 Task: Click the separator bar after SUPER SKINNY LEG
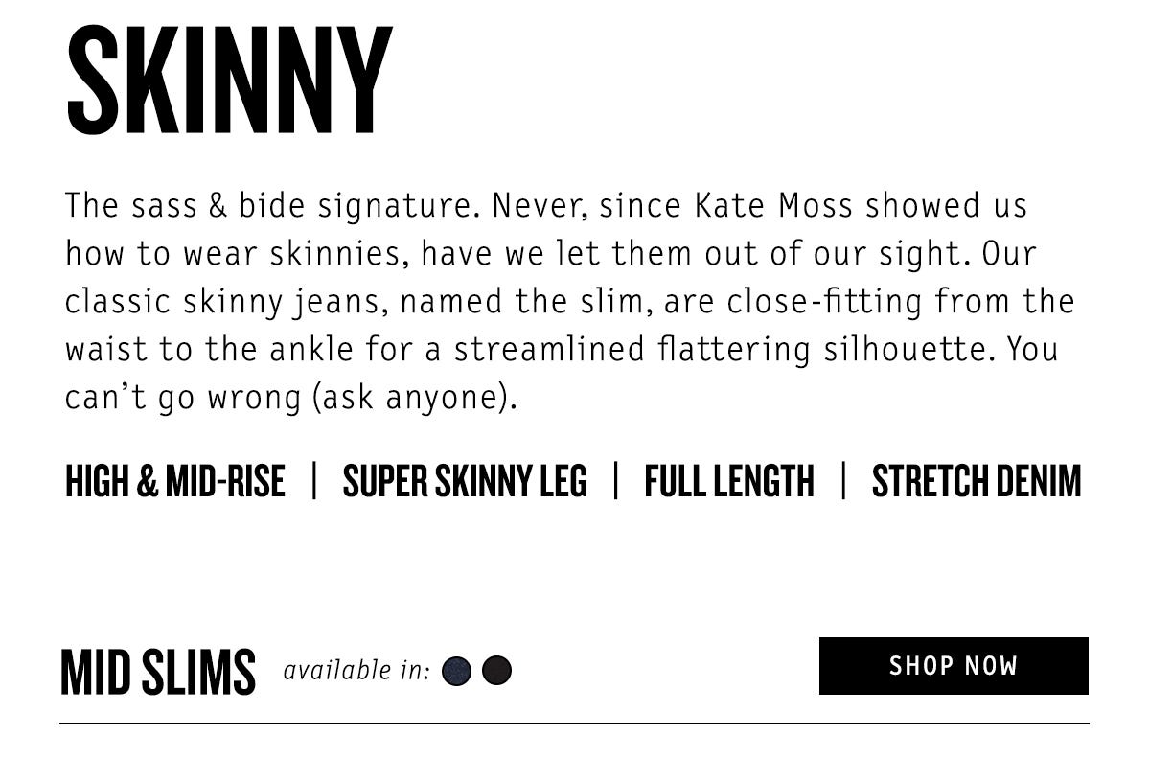tap(616, 481)
